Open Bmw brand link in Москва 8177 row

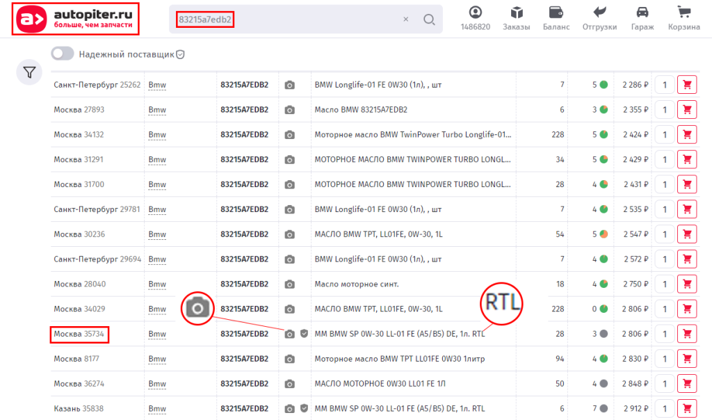157,359
